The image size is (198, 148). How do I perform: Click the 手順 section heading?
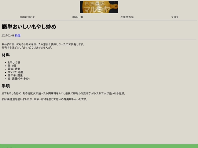5,86
